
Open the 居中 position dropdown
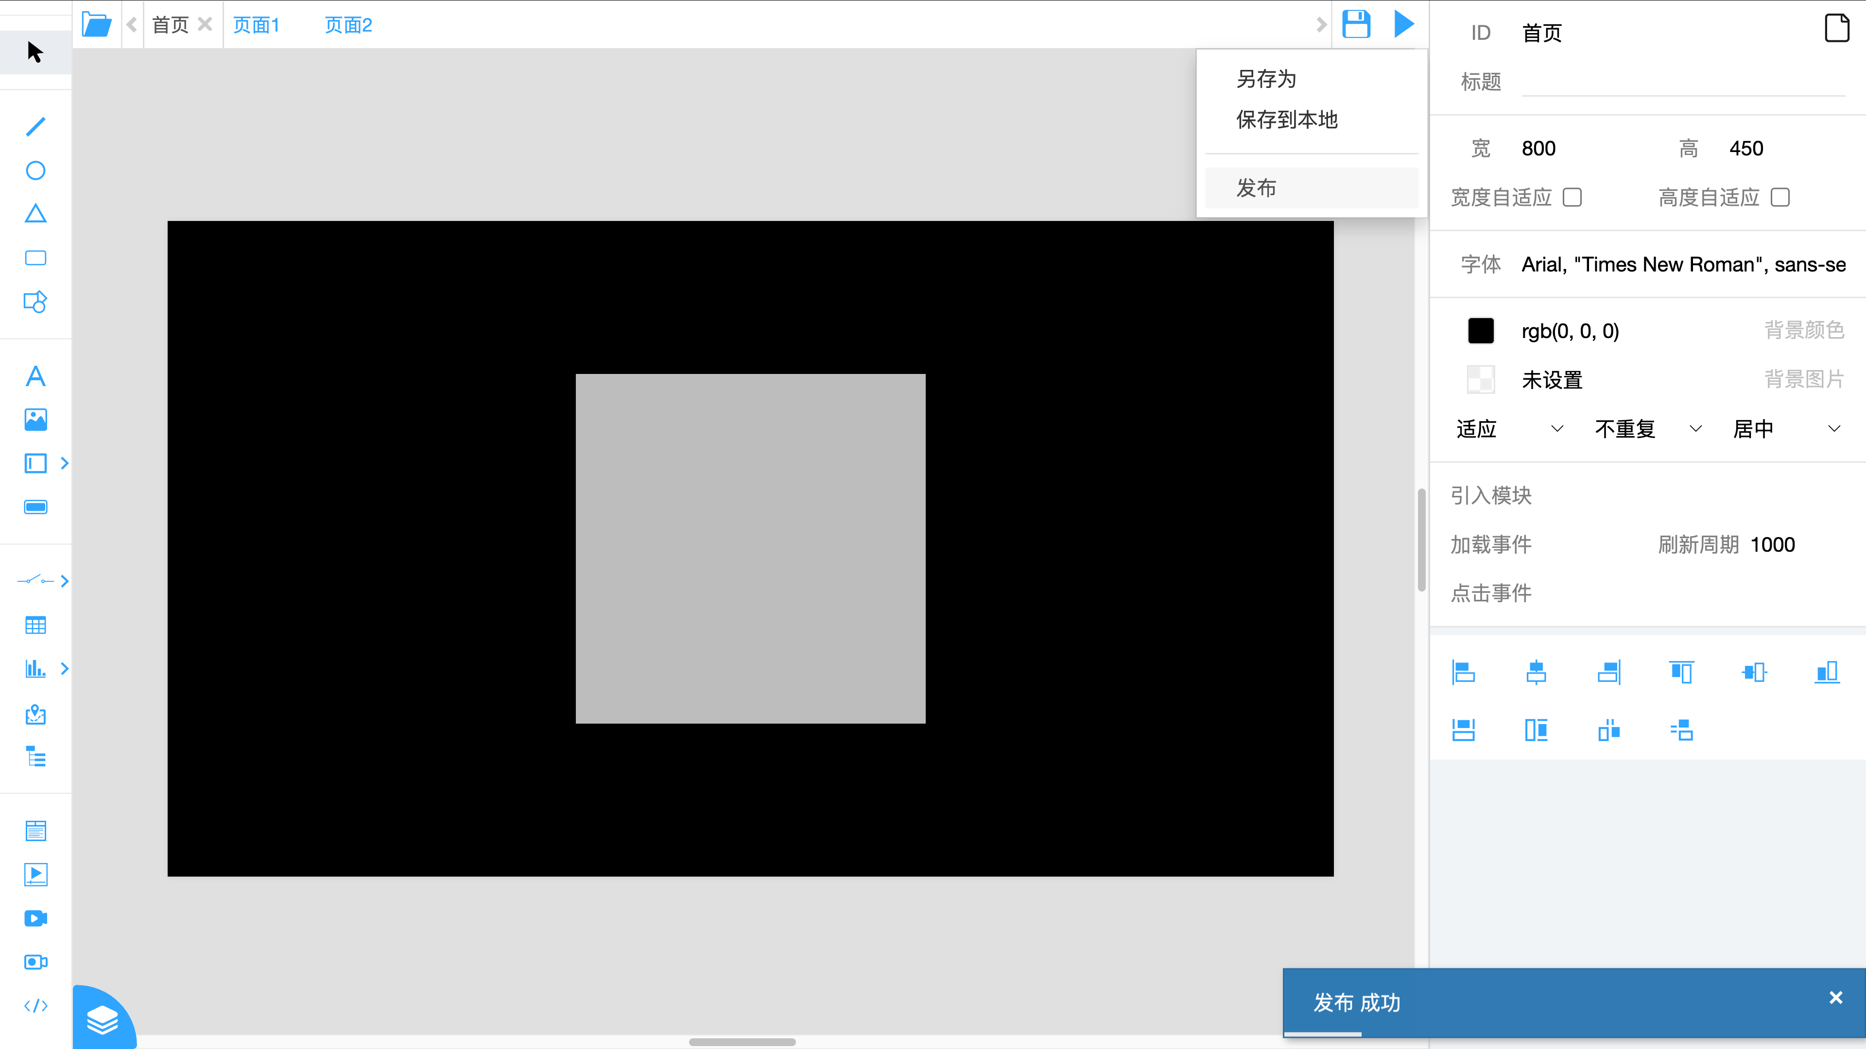pyautogui.click(x=1786, y=429)
